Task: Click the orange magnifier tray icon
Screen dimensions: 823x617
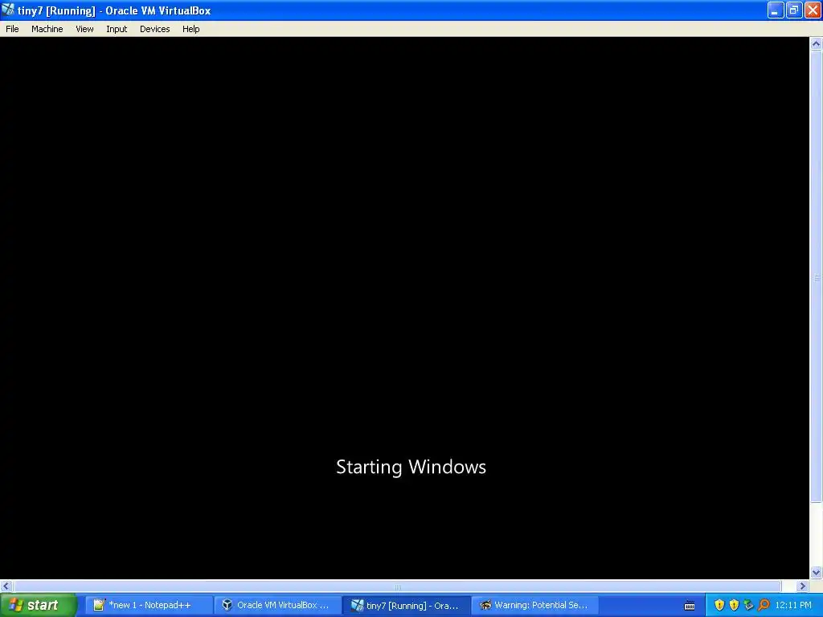Action: point(764,605)
